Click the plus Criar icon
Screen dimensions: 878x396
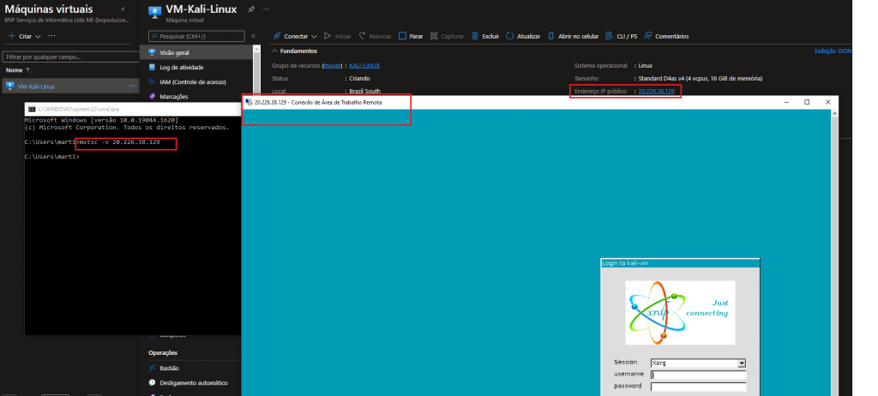[11, 36]
